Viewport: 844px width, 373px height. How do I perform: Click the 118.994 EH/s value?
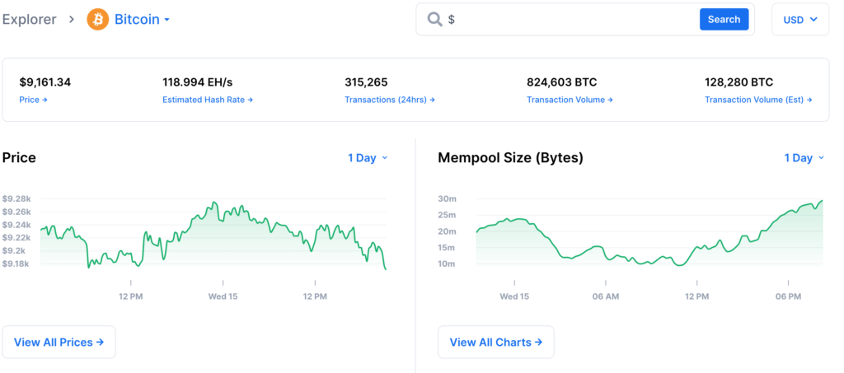(x=198, y=82)
